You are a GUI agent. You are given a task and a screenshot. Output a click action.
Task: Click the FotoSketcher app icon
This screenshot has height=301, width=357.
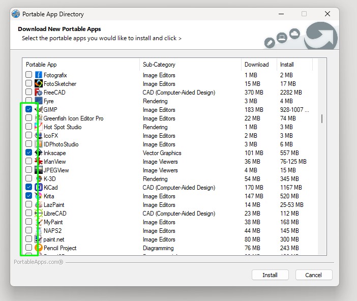tap(38, 84)
